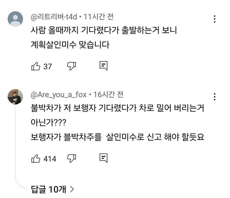Open the gray default avatar profile
Screen dimensions: 230x198
click(x=15, y=18)
